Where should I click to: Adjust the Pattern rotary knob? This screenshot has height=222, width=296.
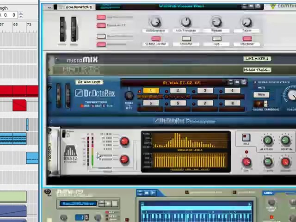point(247,22)
